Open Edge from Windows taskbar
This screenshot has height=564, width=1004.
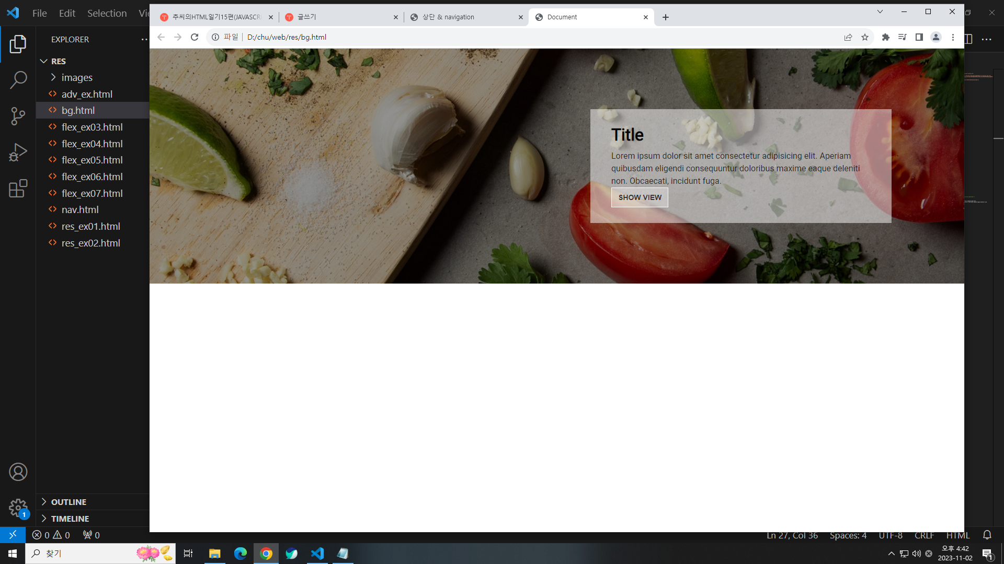[x=240, y=554]
